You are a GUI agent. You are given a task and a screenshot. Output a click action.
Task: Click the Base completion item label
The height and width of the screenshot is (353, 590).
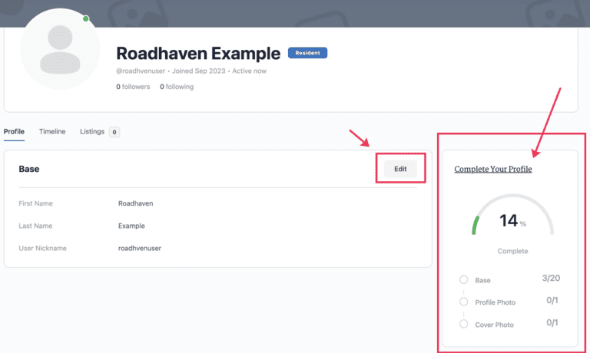click(482, 280)
